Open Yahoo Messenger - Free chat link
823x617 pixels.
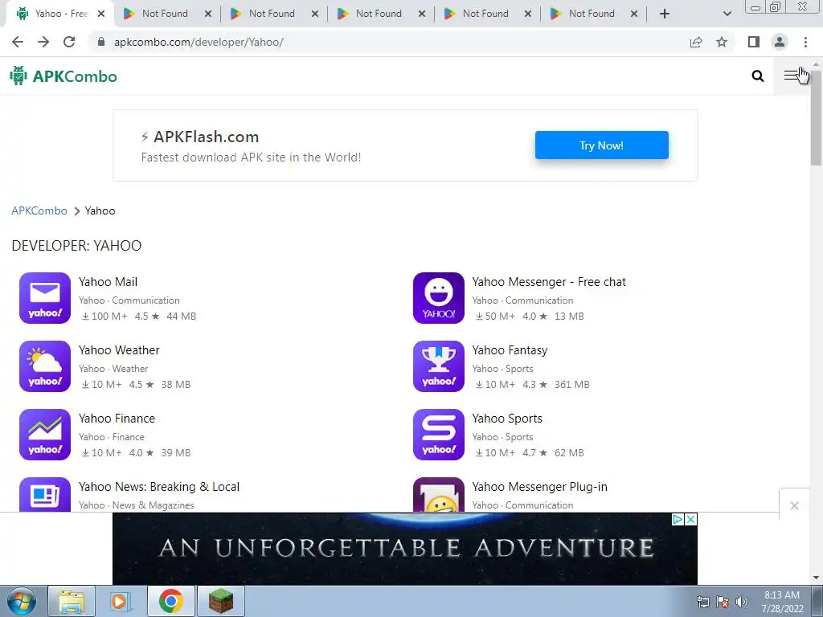pyautogui.click(x=548, y=282)
